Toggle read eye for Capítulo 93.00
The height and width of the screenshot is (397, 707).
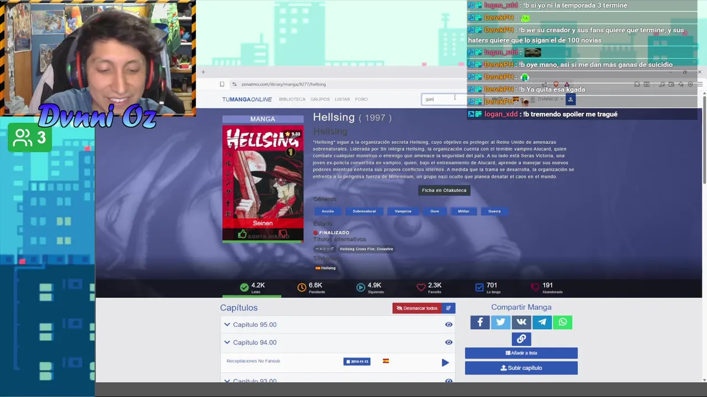click(x=449, y=380)
